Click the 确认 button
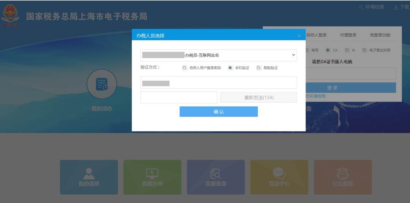The image size is (410, 203). (x=218, y=112)
